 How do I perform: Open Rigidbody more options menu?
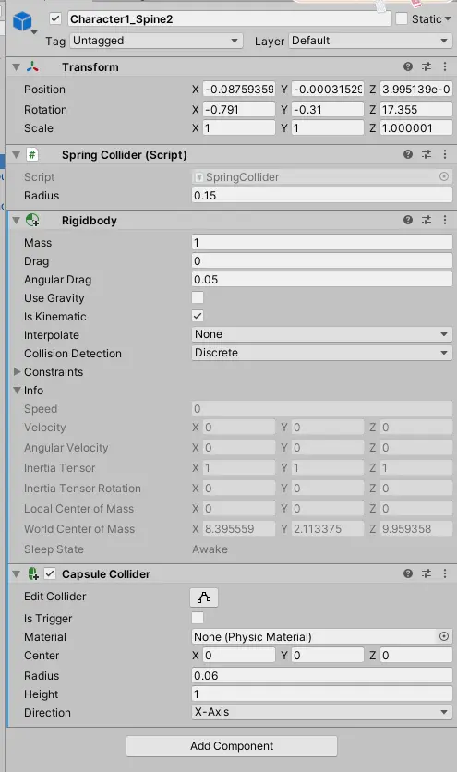(x=445, y=220)
